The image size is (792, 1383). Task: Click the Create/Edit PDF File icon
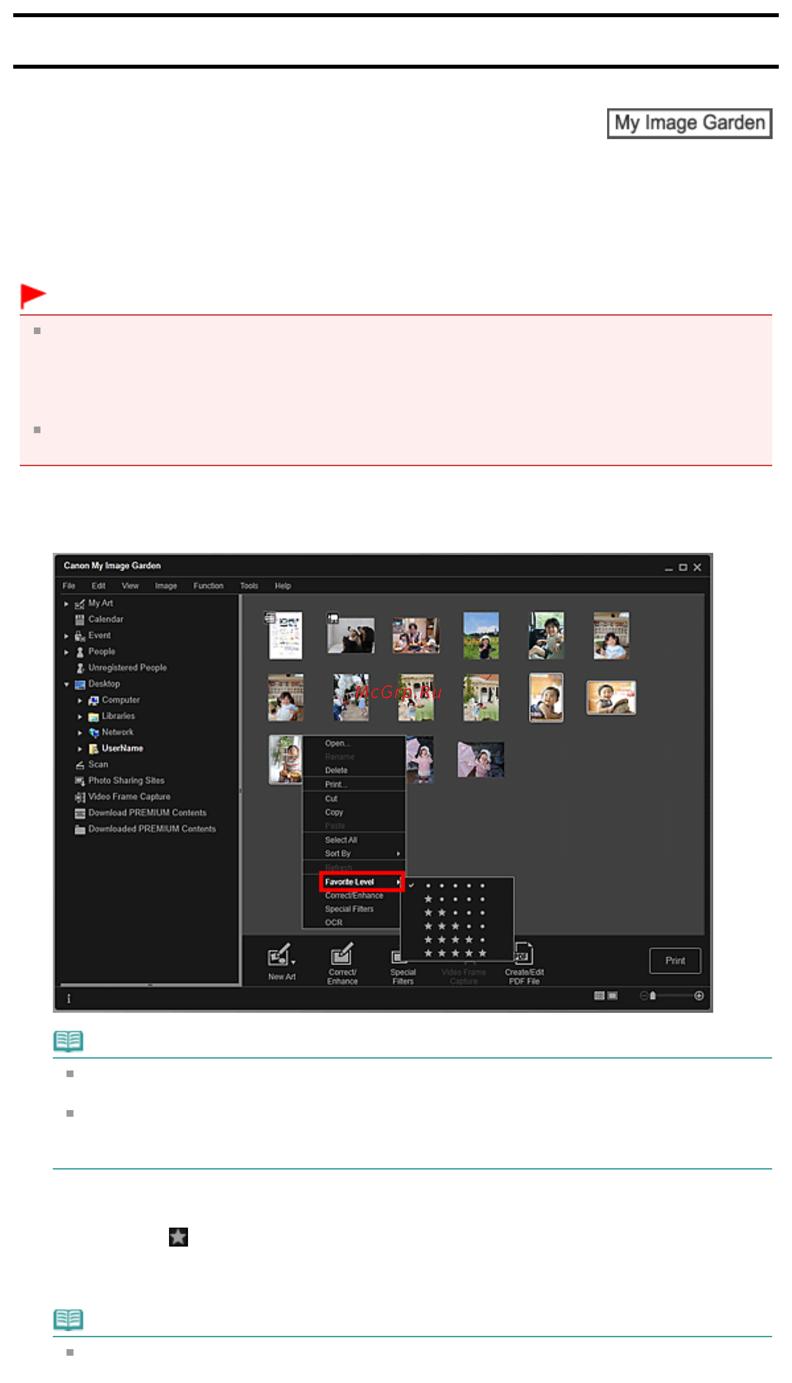[x=524, y=954]
